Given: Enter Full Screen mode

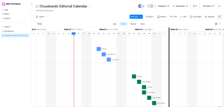Looking at the screenshot, I should pyautogui.click(x=196, y=17).
